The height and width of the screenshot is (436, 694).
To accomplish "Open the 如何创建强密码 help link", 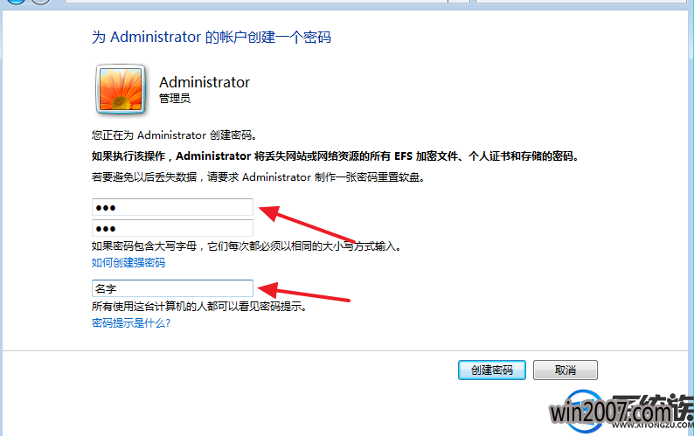I will tap(128, 262).
